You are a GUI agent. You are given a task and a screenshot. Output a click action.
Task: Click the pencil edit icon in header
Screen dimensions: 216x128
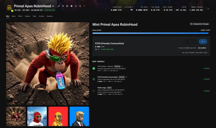tap(59, 6)
